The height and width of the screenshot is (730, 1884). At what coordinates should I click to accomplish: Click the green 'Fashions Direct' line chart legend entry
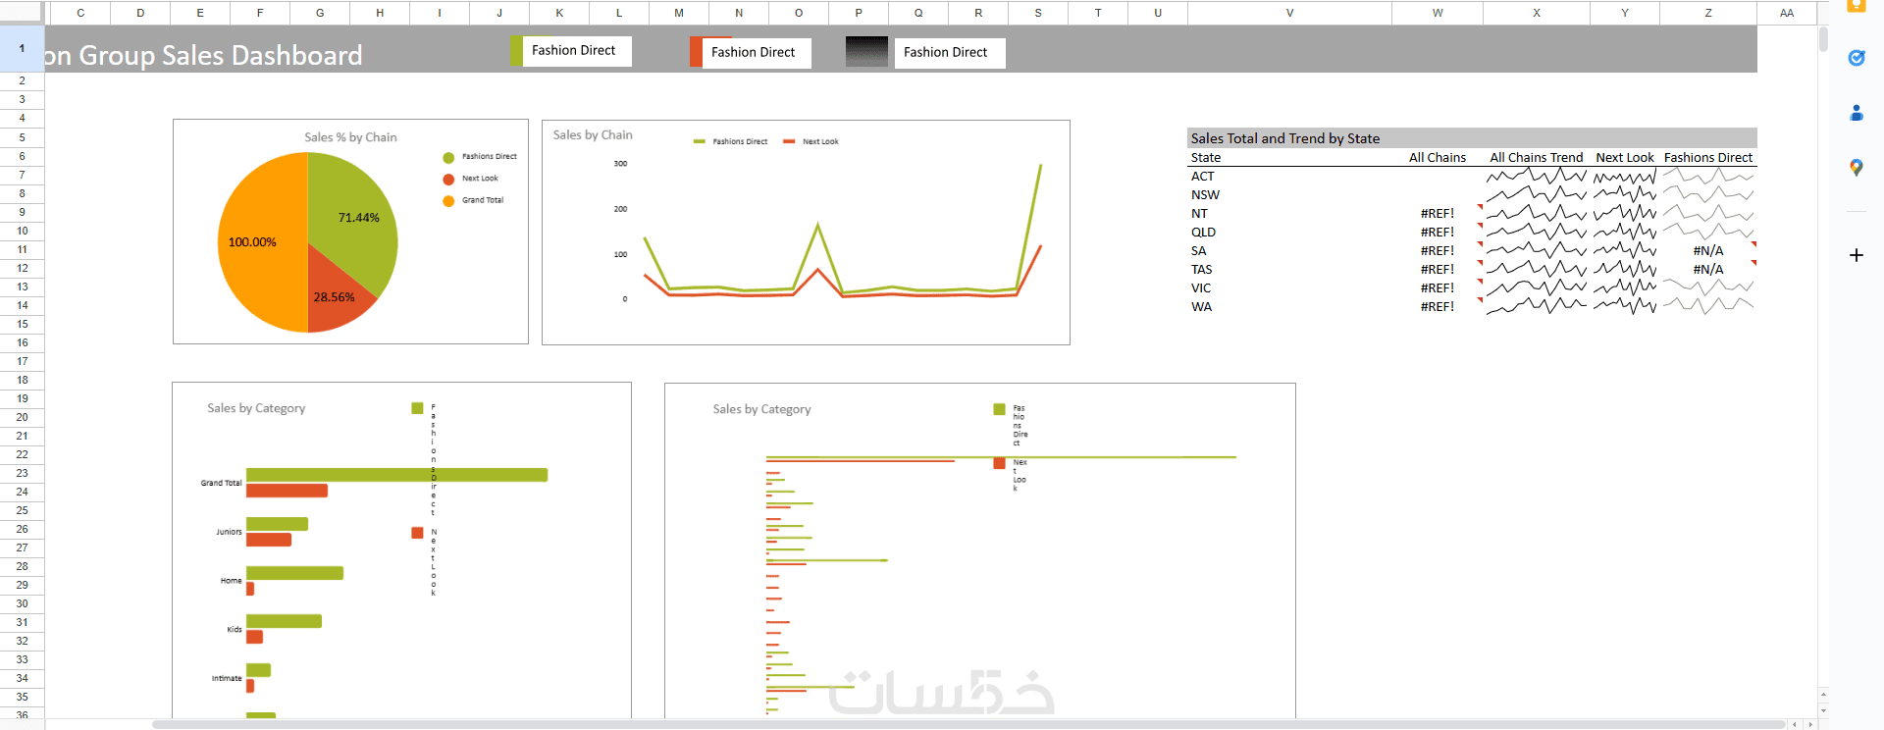(731, 142)
